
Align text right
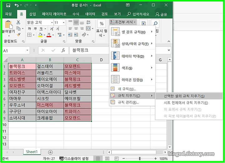point(82,29)
